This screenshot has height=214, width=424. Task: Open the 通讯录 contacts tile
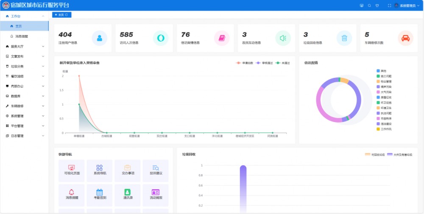pos(127,195)
